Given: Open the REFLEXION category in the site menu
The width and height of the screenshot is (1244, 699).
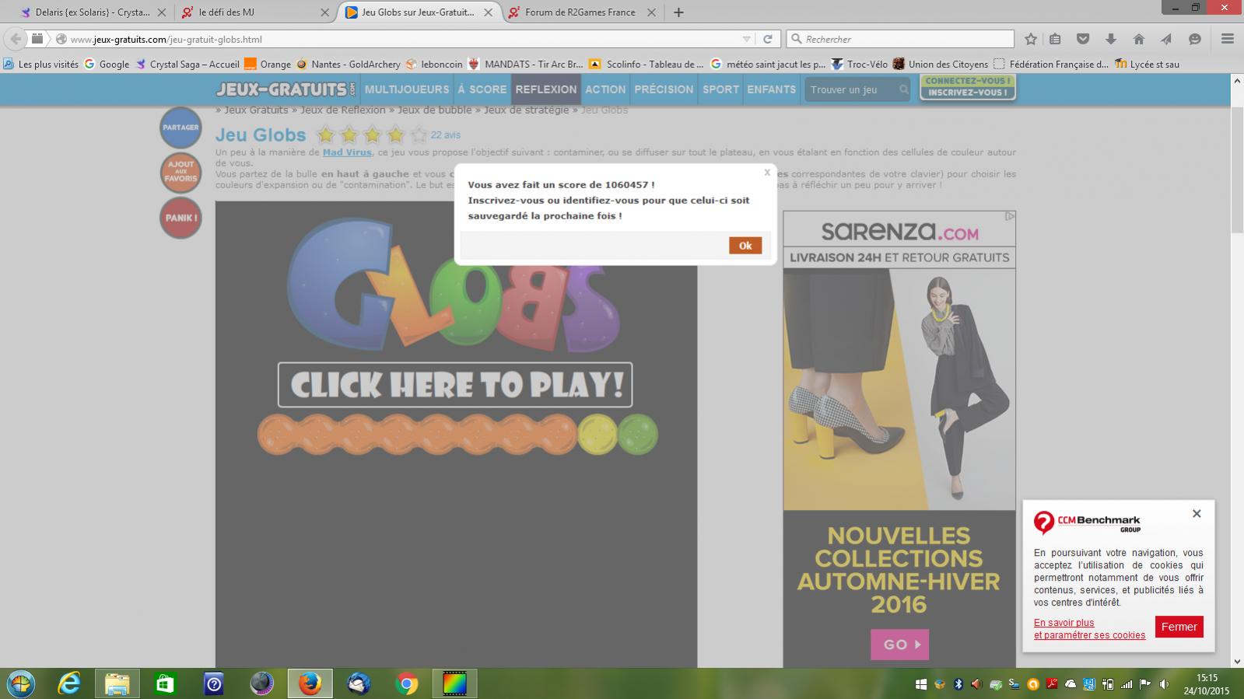Looking at the screenshot, I should [x=545, y=89].
